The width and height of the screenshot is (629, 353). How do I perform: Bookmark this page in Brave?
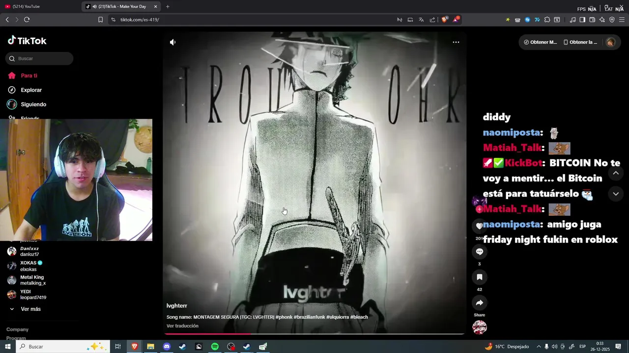(100, 20)
